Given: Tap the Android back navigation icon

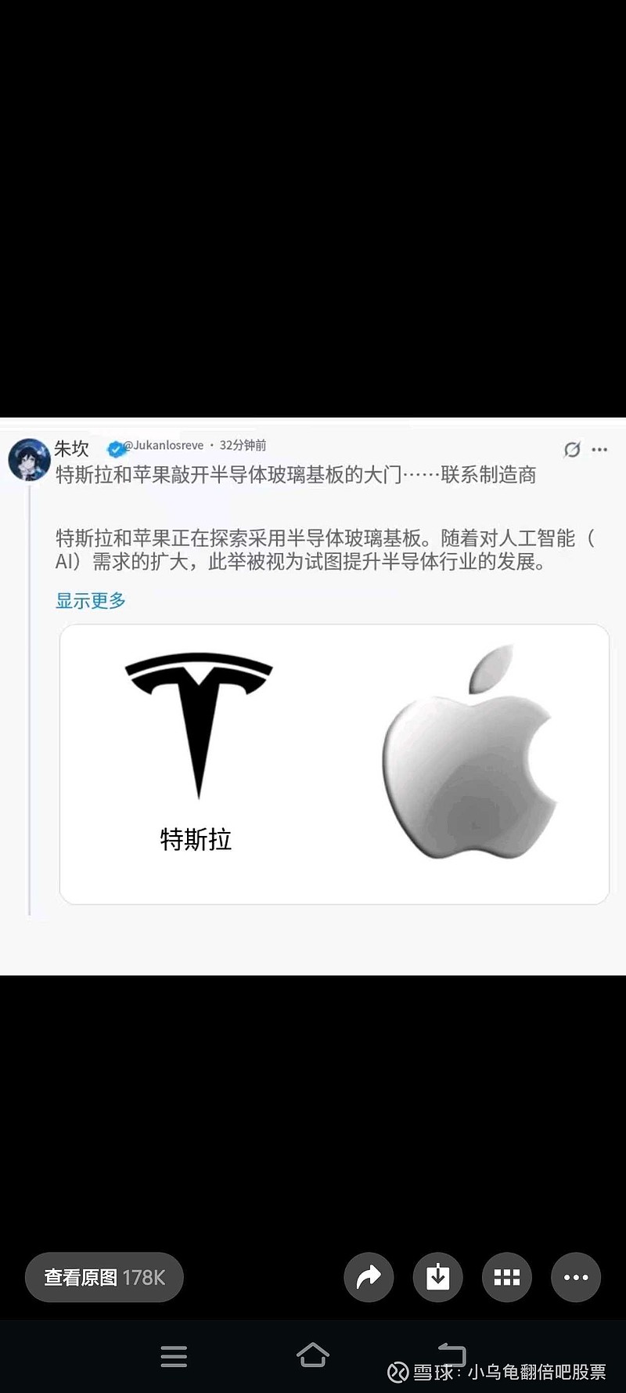Looking at the screenshot, I should click(452, 1355).
